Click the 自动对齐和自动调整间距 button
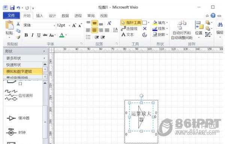This screenshot has width=225, height=144. (181, 30)
